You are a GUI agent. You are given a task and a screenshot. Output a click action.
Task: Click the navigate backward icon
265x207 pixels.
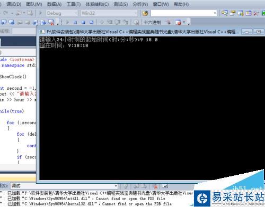(19, 13)
